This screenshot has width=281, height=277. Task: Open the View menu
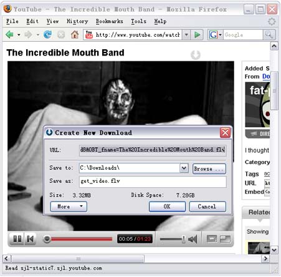pos(52,21)
